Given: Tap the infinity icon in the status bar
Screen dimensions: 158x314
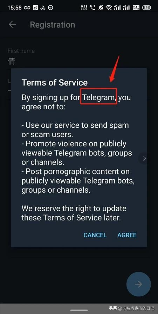Looking at the screenshot, I should click(27, 8).
